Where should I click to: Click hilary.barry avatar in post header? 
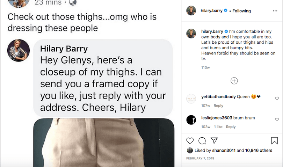click(191, 11)
